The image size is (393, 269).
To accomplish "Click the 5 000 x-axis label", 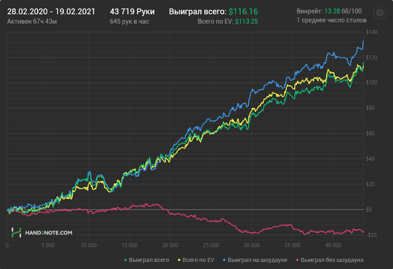I will pos(48,245).
